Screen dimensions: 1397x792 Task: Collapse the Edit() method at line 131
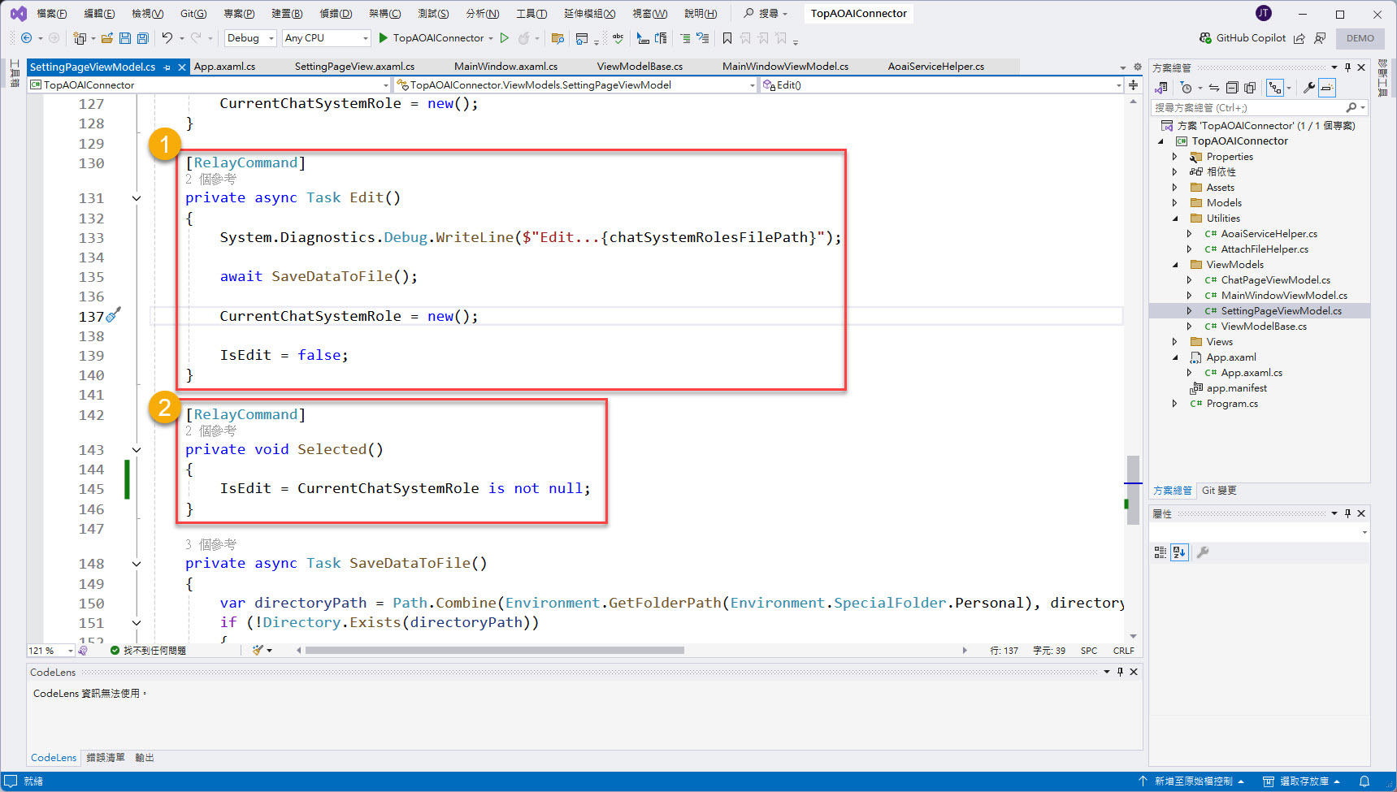pyautogui.click(x=137, y=198)
